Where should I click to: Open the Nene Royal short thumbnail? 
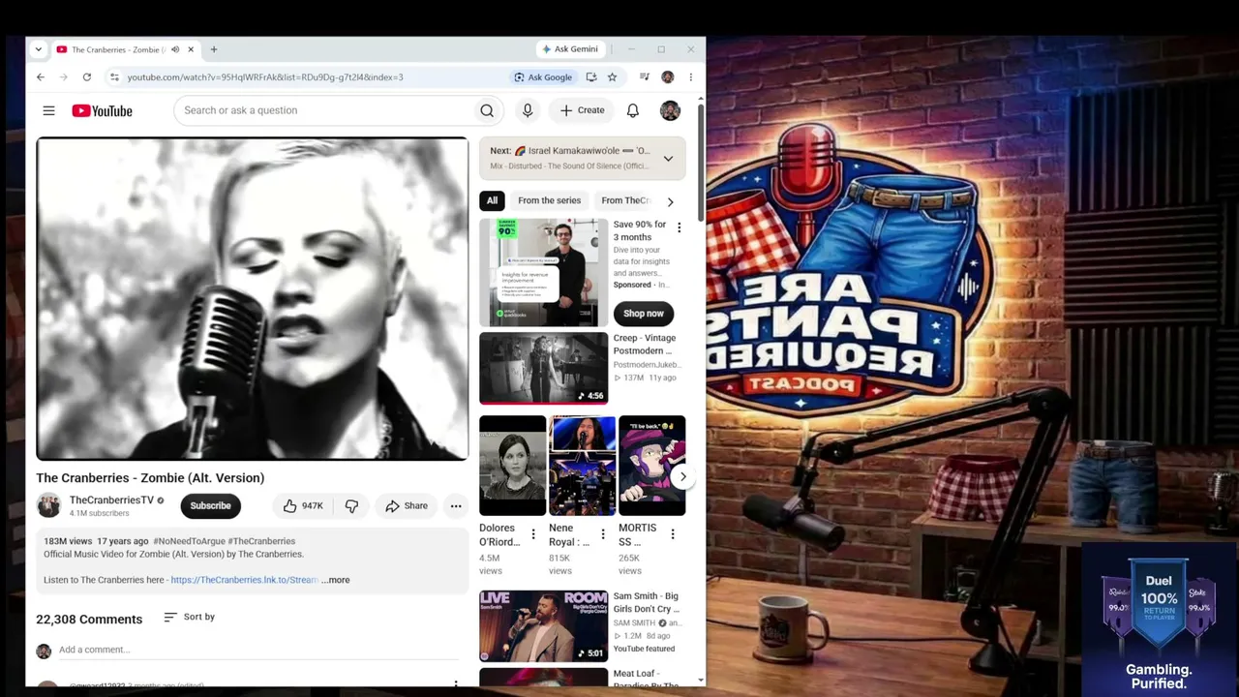[582, 466]
